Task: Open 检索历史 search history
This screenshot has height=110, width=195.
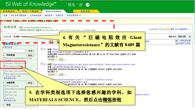Action: click(59, 16)
